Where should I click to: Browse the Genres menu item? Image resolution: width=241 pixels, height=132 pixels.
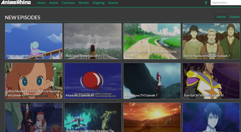pos(113,3)
